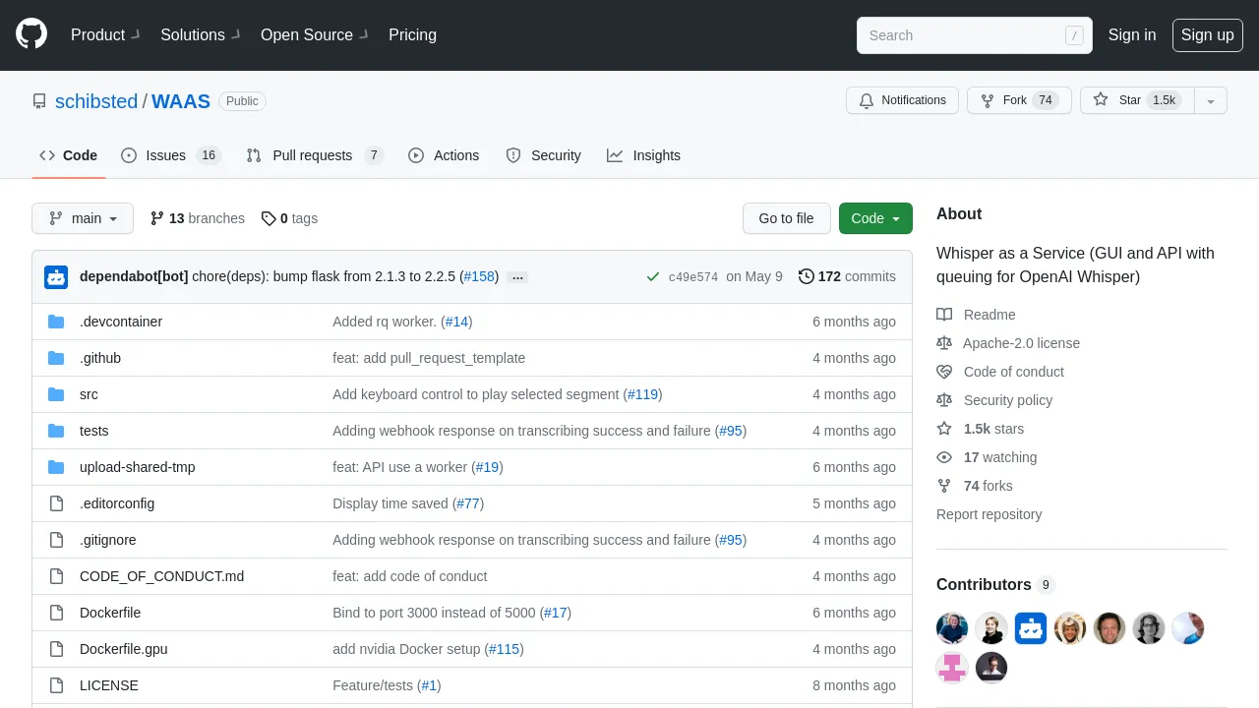The image size is (1259, 708).
Task: Click the first contributor avatar
Action: pos(952,628)
